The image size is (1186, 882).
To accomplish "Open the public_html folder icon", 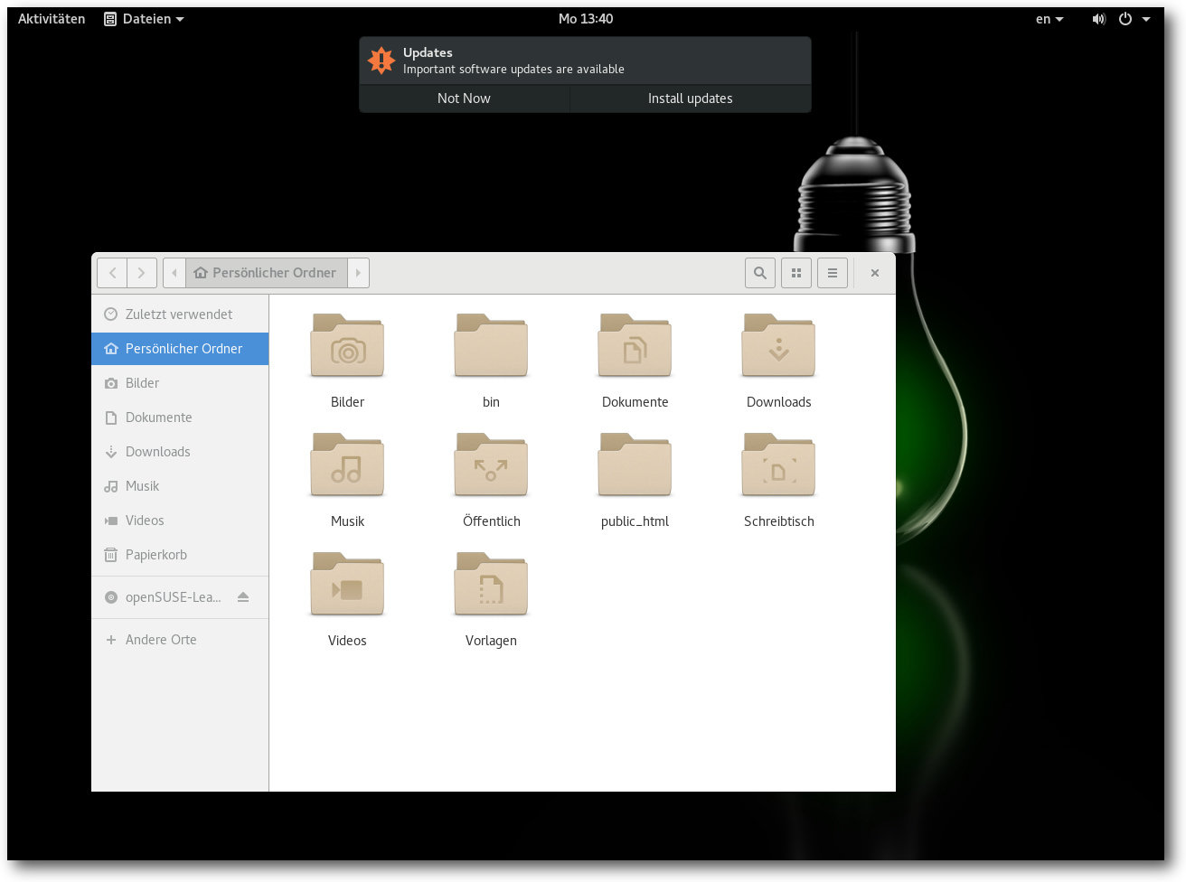I will (x=635, y=464).
